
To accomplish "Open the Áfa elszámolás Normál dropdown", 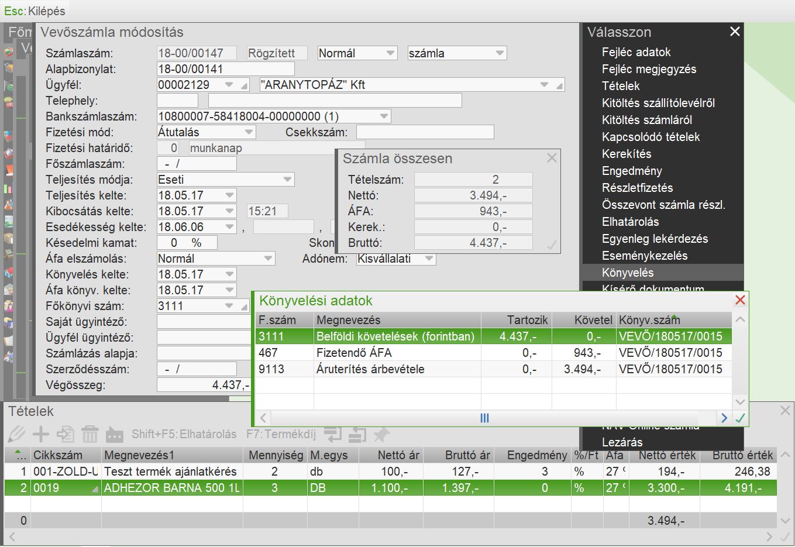I will (x=268, y=259).
